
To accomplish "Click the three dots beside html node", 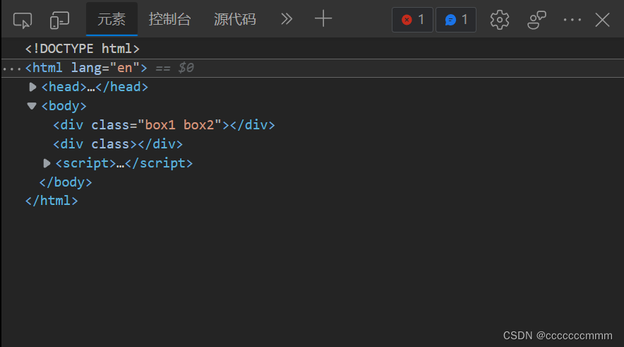I will [12, 69].
